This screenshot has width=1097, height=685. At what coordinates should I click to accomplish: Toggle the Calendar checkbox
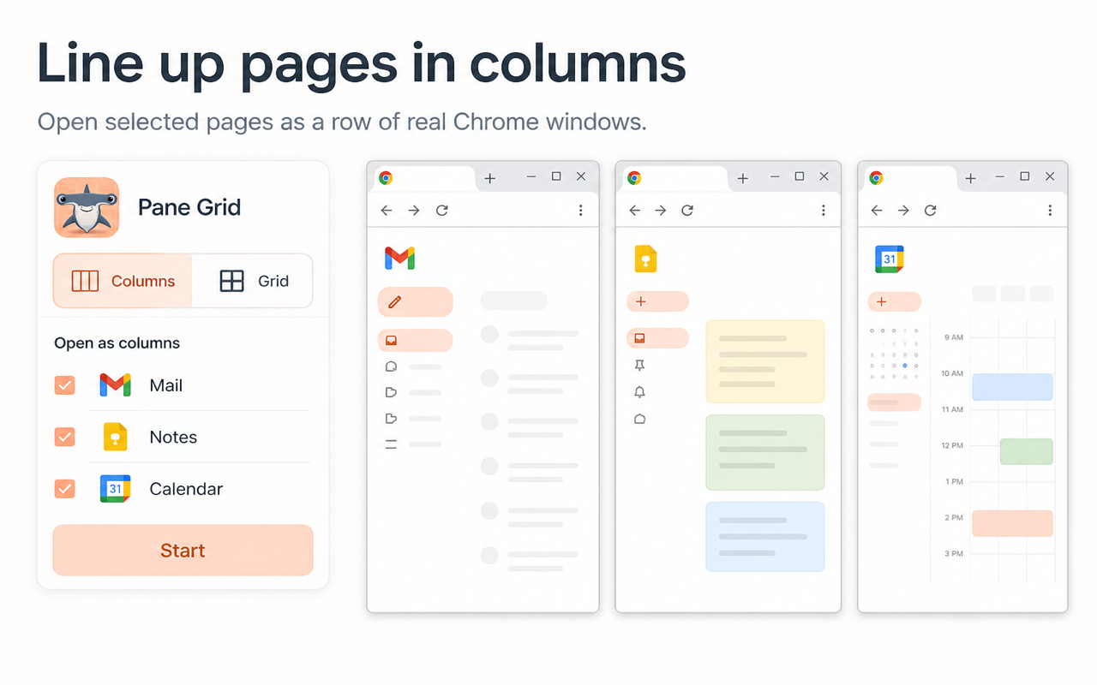(64, 489)
